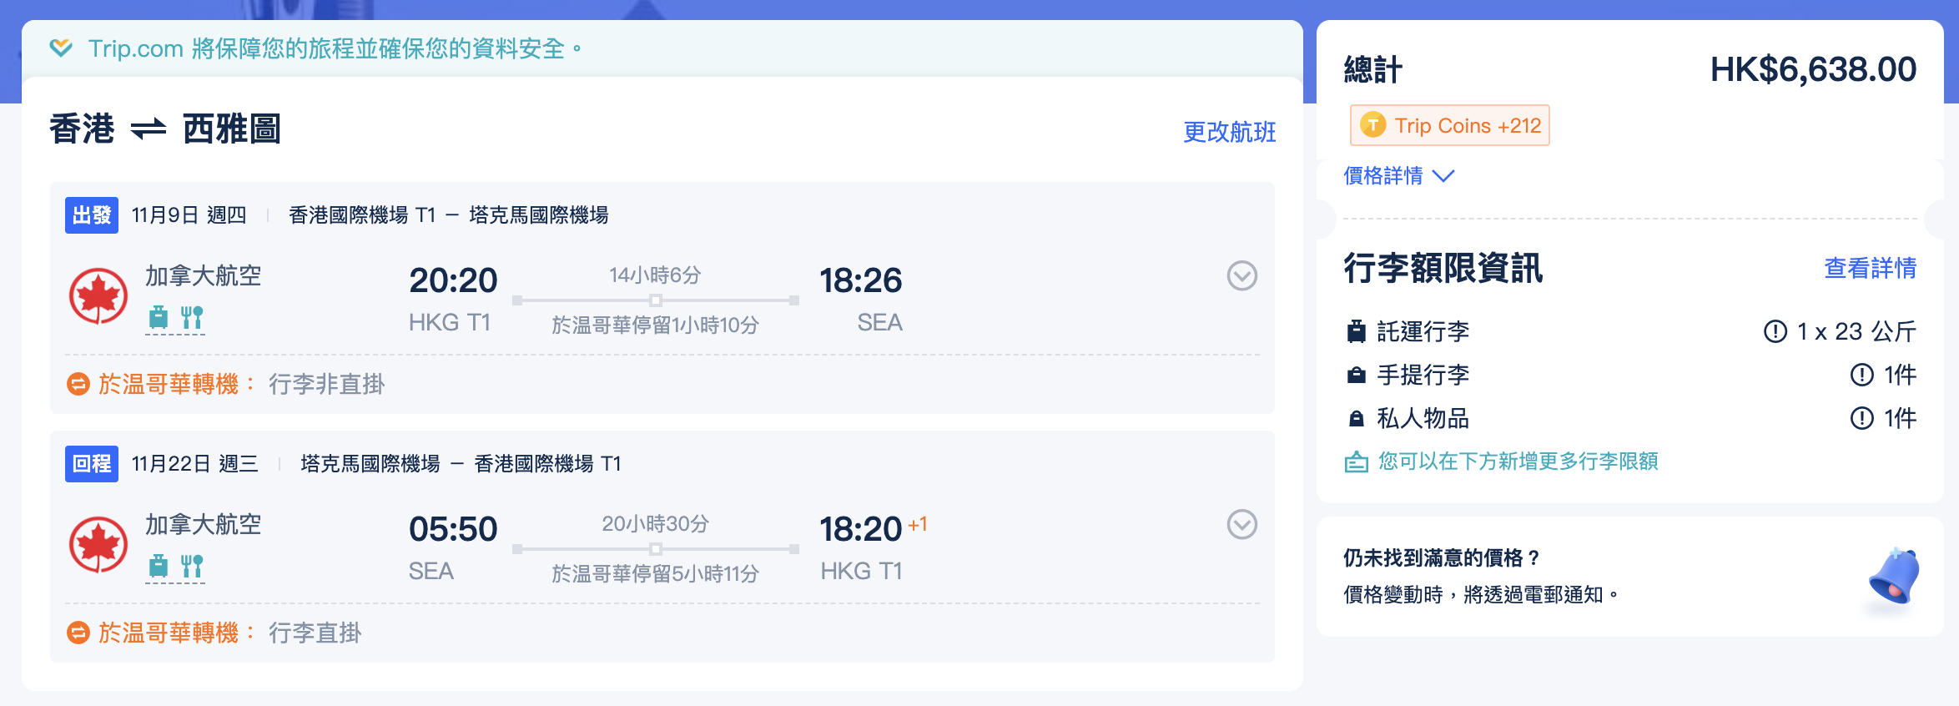This screenshot has height=706, width=1959.
Task: Click the 回程 return tag
Action: [92, 464]
